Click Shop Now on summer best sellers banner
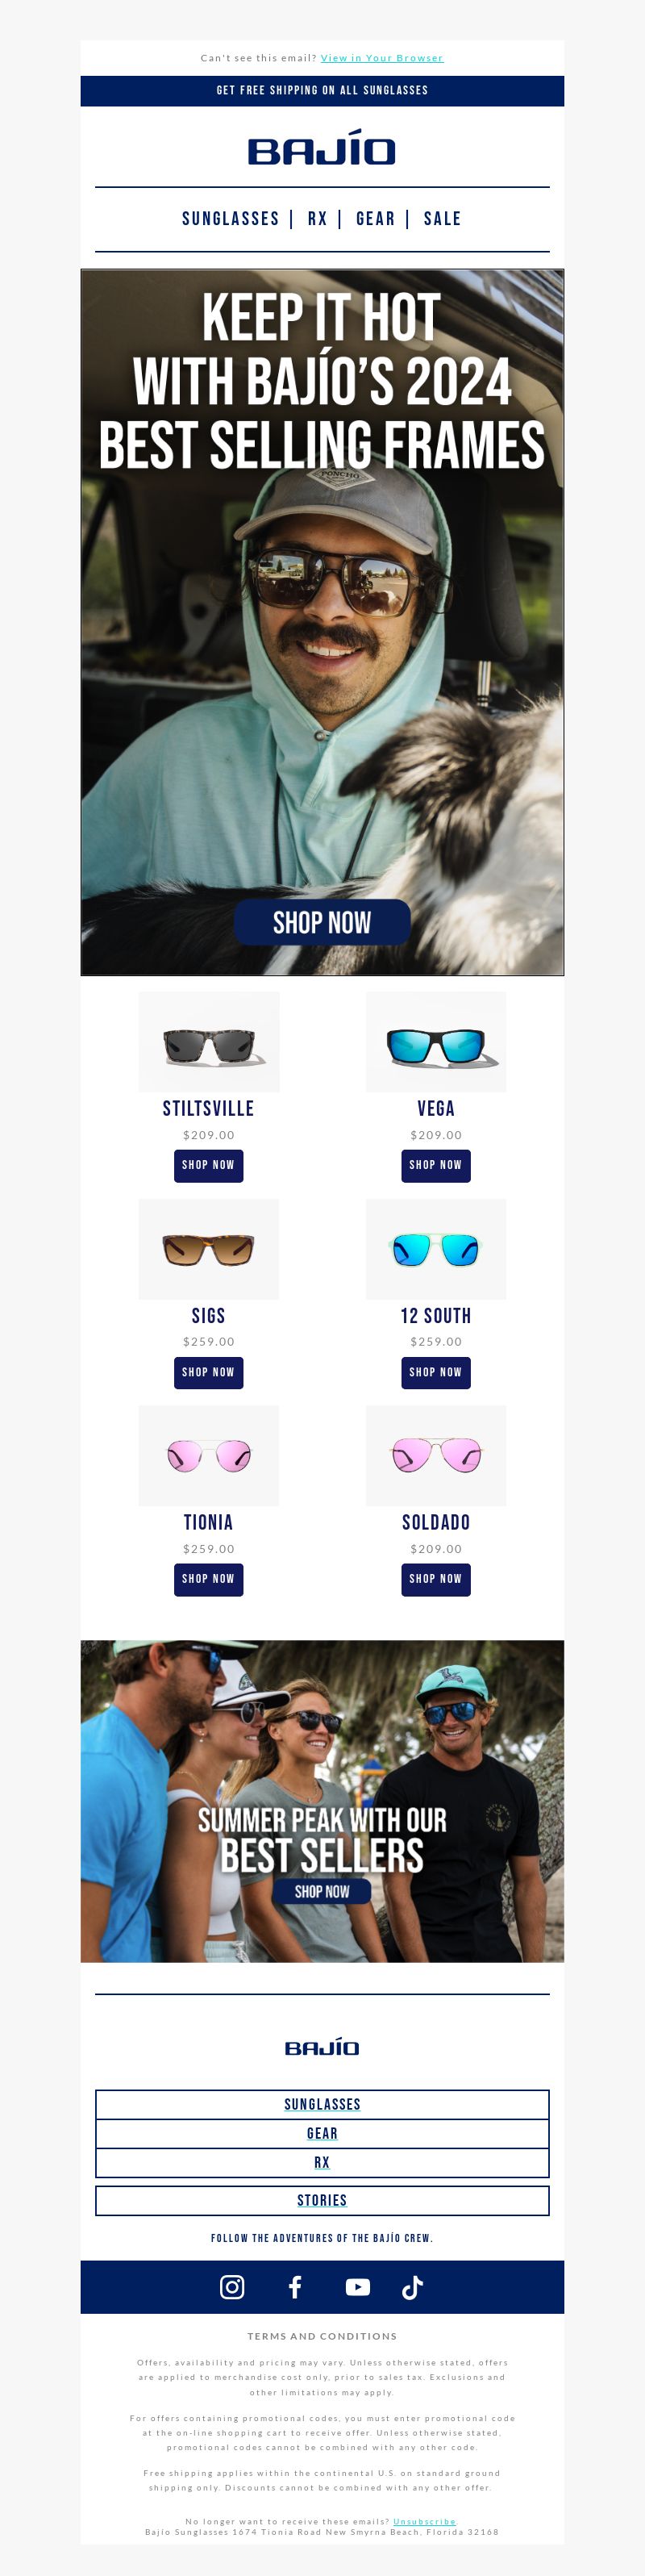Viewport: 645px width, 2576px height. point(322,1891)
